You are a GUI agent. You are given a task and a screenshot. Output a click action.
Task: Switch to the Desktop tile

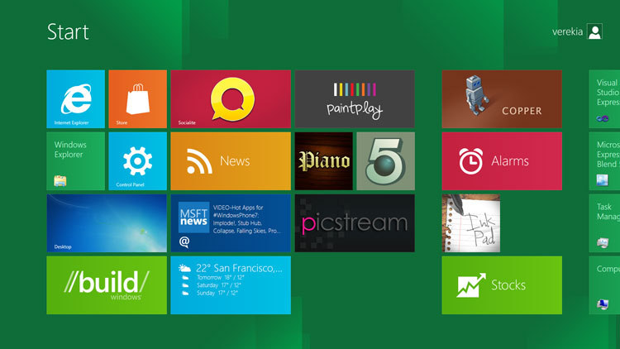[107, 223]
